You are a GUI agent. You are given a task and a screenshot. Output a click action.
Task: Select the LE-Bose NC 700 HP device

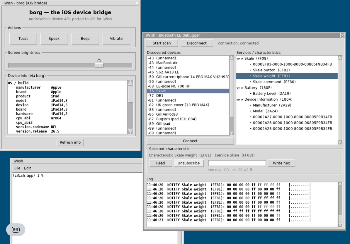point(188,86)
